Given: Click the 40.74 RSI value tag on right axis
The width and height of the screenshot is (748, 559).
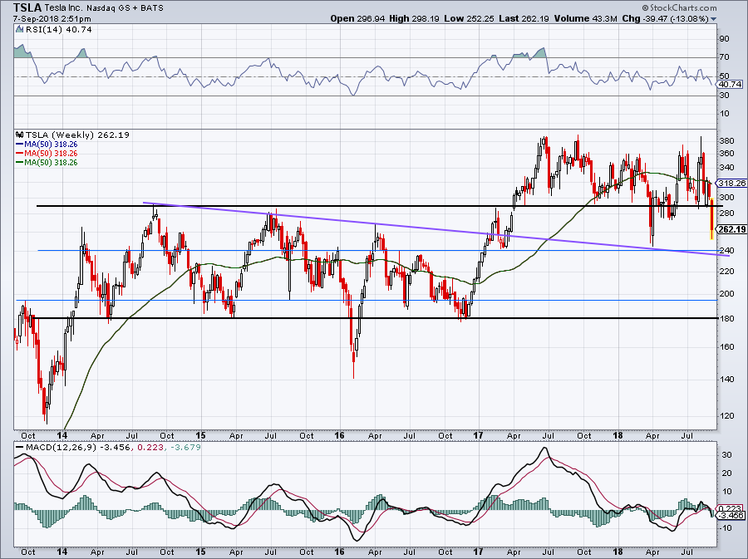Looking at the screenshot, I should 730,85.
